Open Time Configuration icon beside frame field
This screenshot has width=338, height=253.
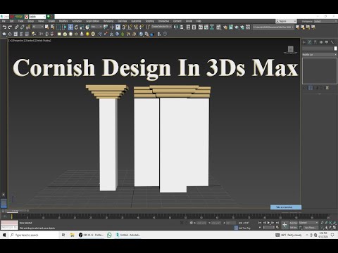pyautogui.click(x=277, y=228)
